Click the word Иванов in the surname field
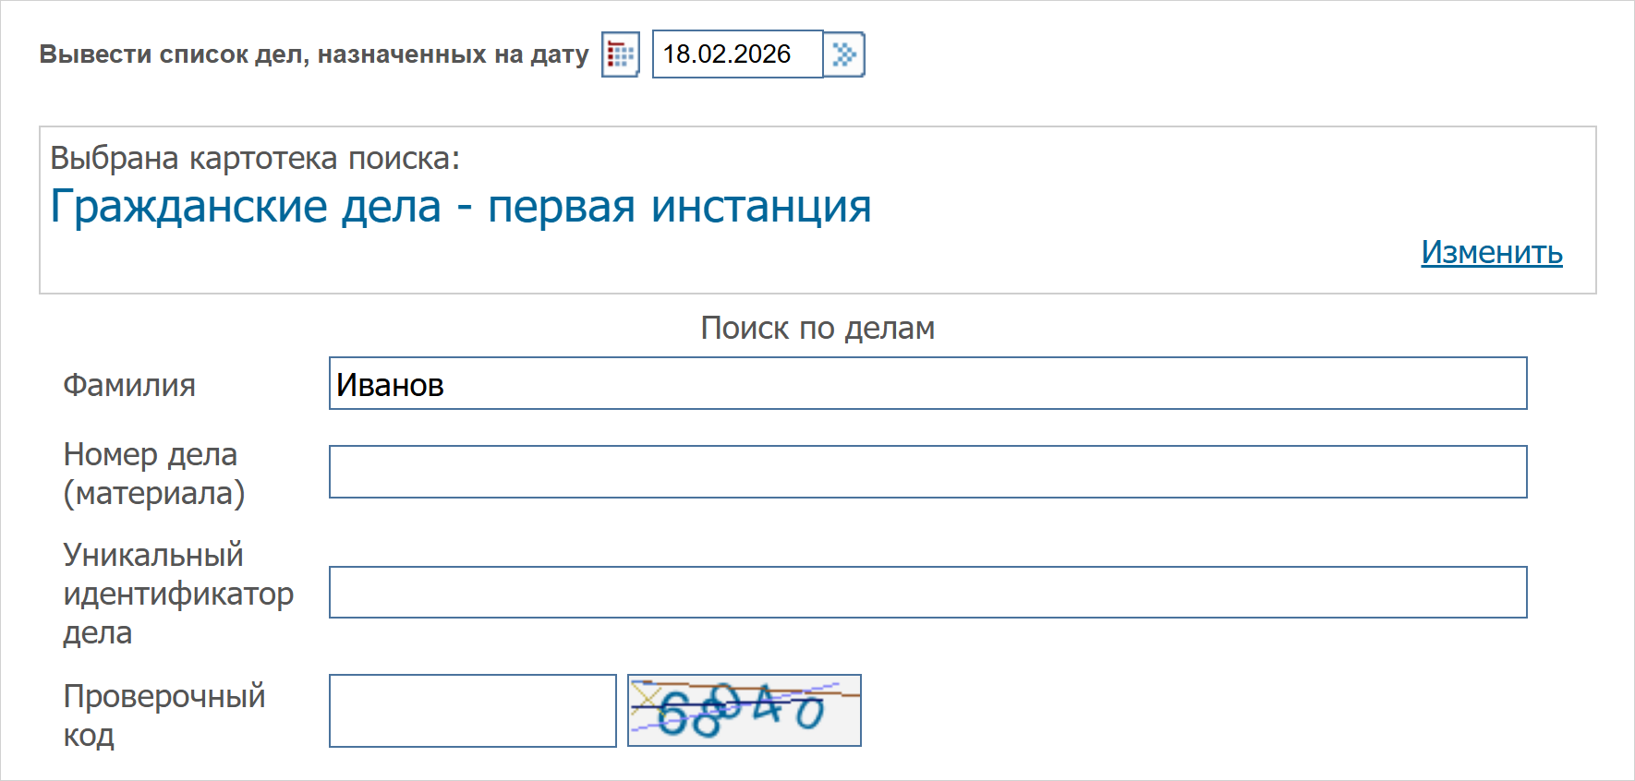Viewport: 1635px width, 781px height. 390,385
